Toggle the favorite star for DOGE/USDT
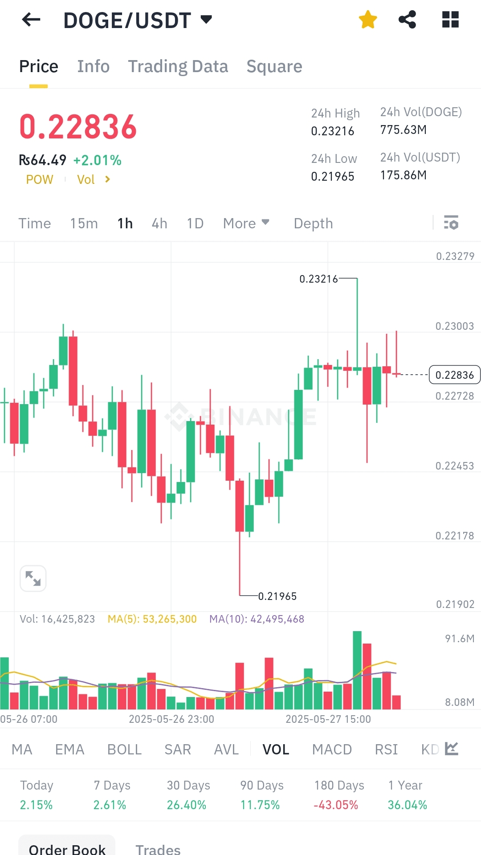481x855 pixels. [368, 20]
